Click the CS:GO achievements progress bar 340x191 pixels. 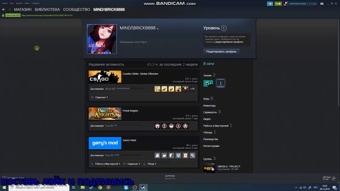click(x=131, y=89)
